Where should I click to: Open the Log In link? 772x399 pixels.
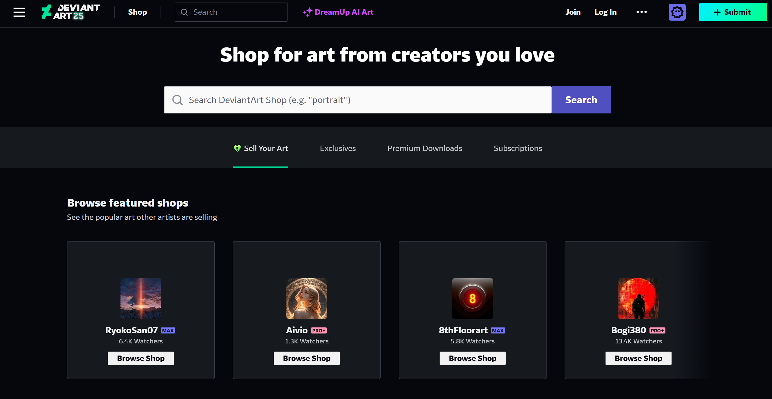coord(605,12)
